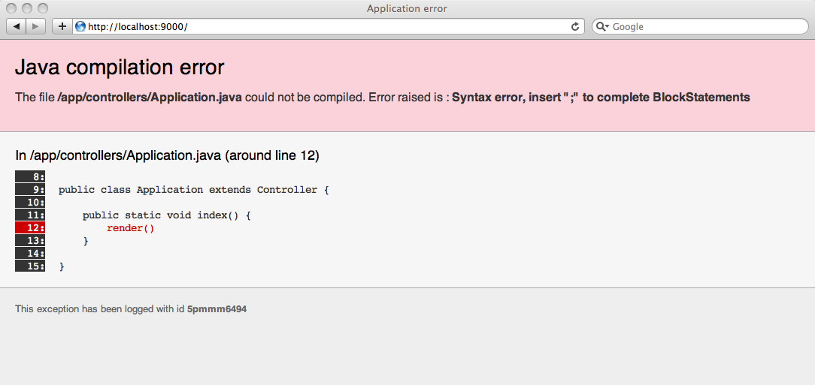Select the exception id 5pmmm6494

point(217,308)
